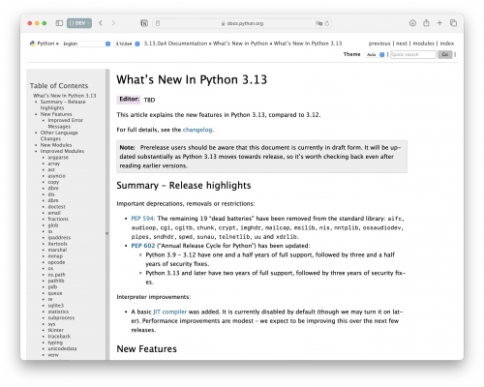Click the Quick search field

click(x=413, y=55)
